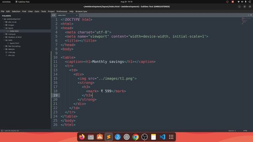253x142 pixels.
Task: Click on the ₹ 599 text
Action: 106,91
